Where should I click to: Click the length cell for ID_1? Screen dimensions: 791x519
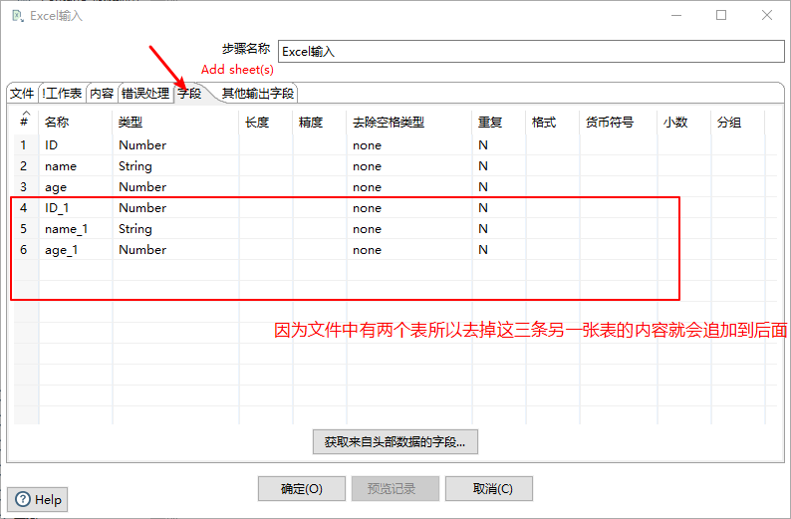tap(265, 208)
